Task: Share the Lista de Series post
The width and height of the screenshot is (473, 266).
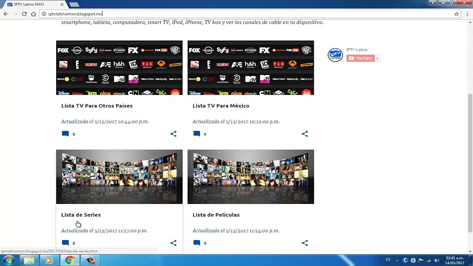Action: click(x=173, y=243)
